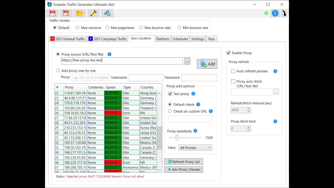Open the blue info icon at top right
The width and height of the screenshot is (334, 188).
coord(275,13)
